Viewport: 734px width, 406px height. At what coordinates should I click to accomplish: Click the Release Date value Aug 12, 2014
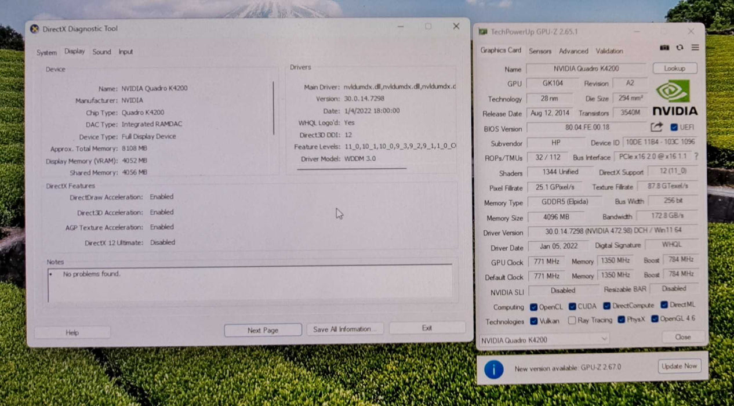point(550,113)
